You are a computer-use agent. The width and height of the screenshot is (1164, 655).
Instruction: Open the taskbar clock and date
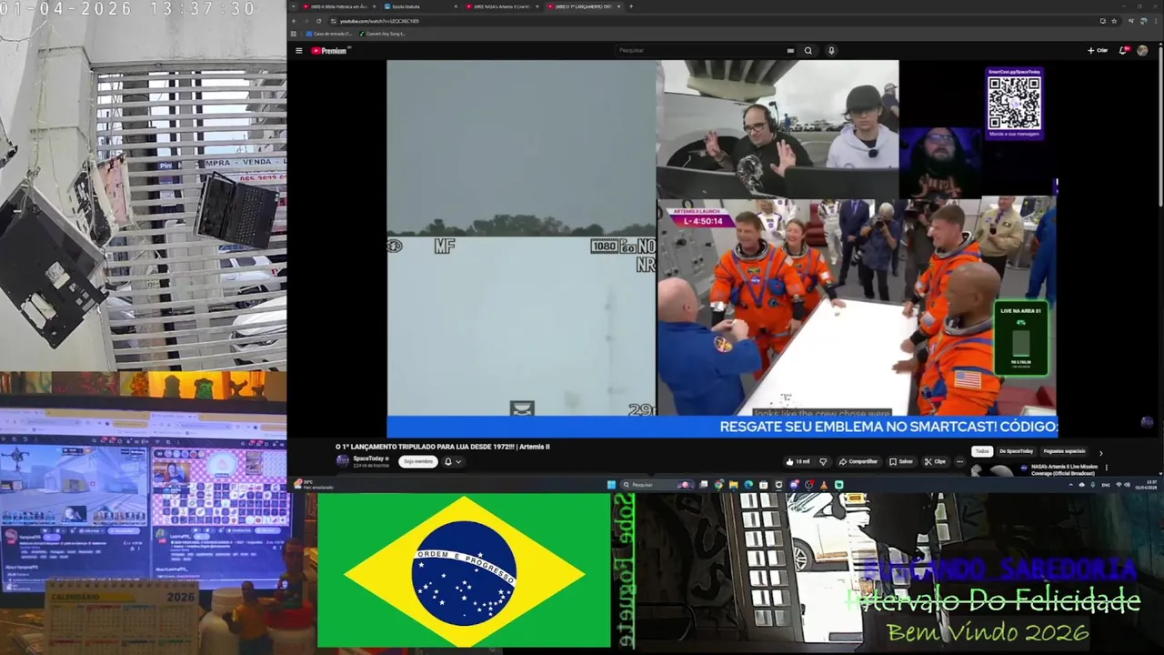point(1146,485)
